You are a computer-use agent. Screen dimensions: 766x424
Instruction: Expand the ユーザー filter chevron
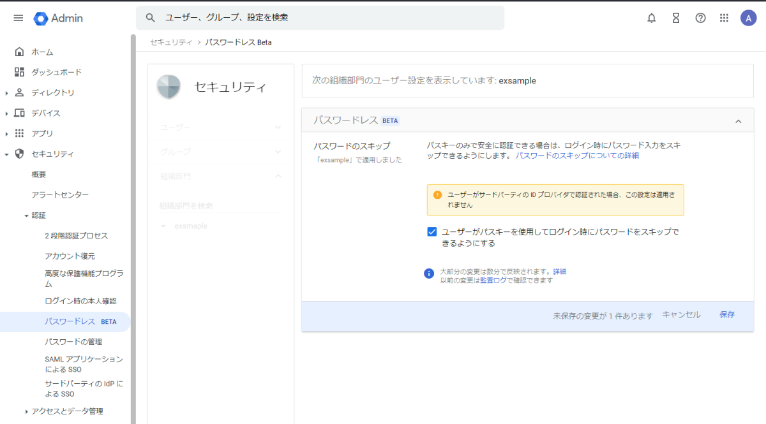pos(278,128)
